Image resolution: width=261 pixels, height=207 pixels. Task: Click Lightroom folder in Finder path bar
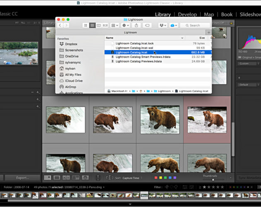pyautogui.click(x=162, y=91)
